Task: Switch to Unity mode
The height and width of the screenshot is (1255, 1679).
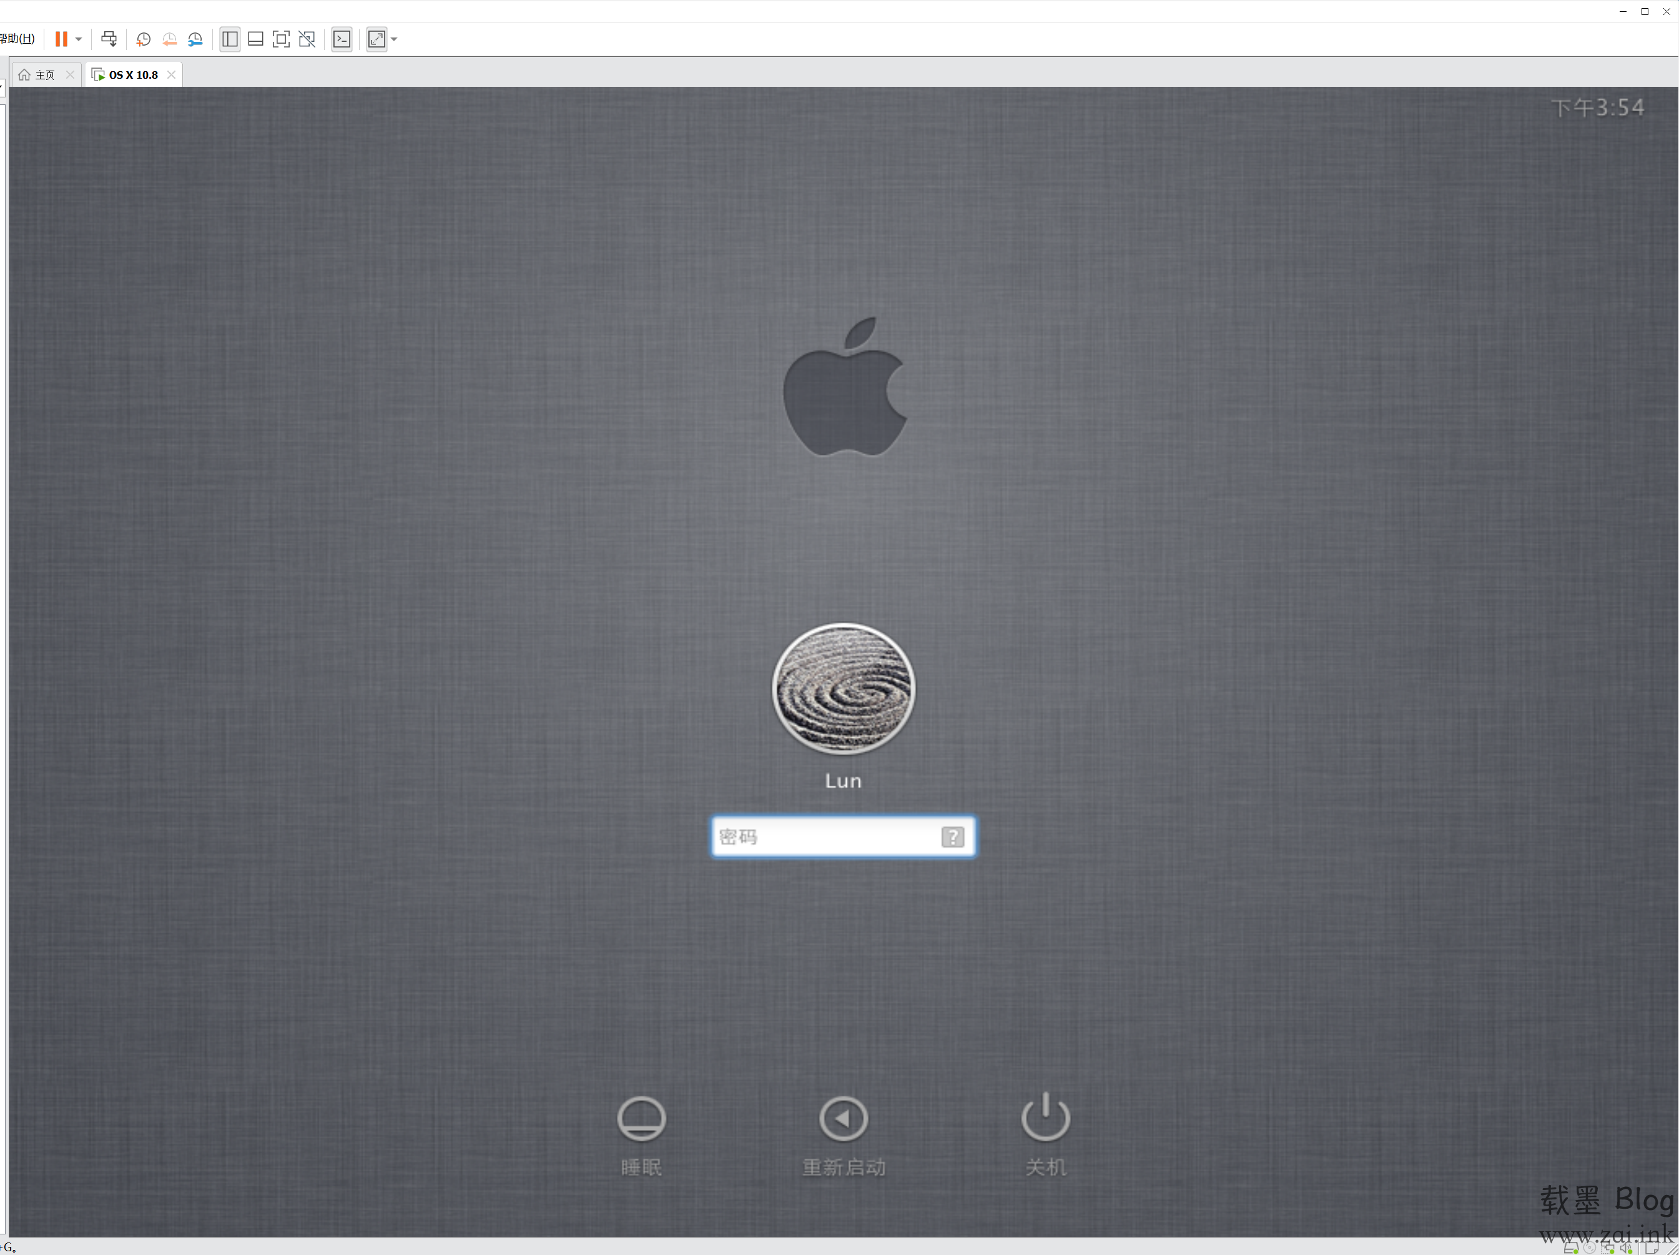Action: click(307, 39)
